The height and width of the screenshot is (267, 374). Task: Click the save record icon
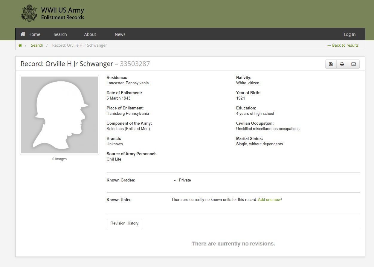click(x=331, y=64)
